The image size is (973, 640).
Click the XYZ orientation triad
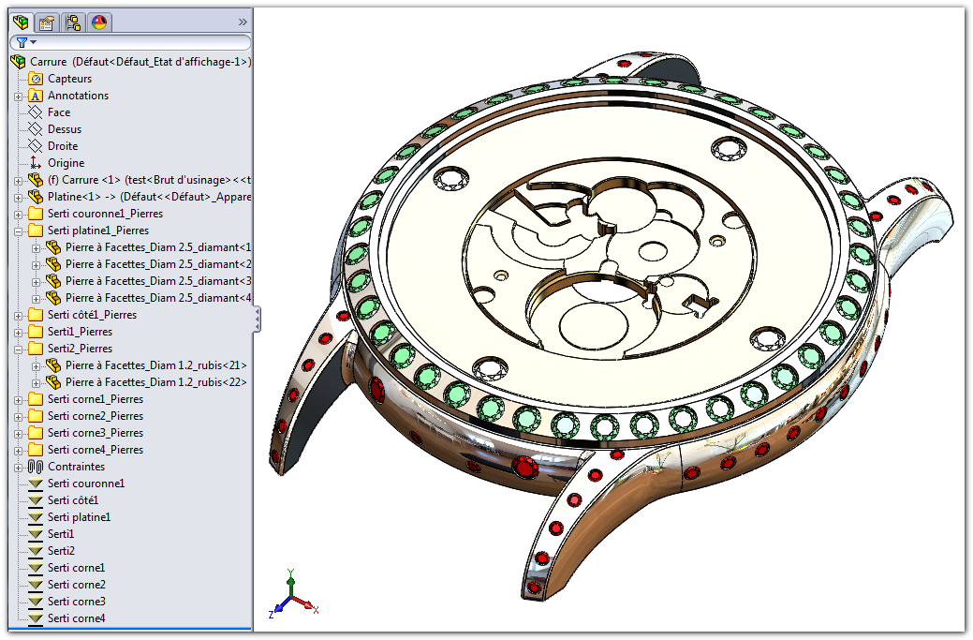(292, 596)
